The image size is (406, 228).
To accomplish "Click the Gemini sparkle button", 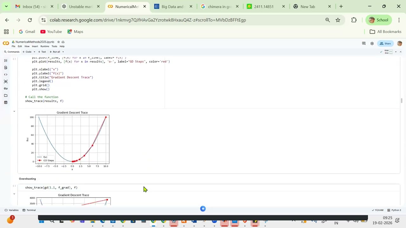I will [x=203, y=209].
